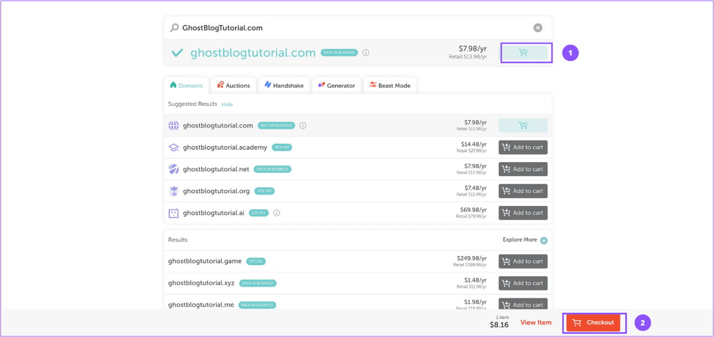Click graduation cap icon for .academy
The height and width of the screenshot is (337, 714).
click(x=174, y=147)
